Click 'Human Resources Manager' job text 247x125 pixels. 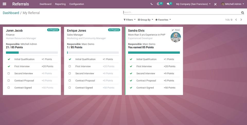tap(21, 38)
